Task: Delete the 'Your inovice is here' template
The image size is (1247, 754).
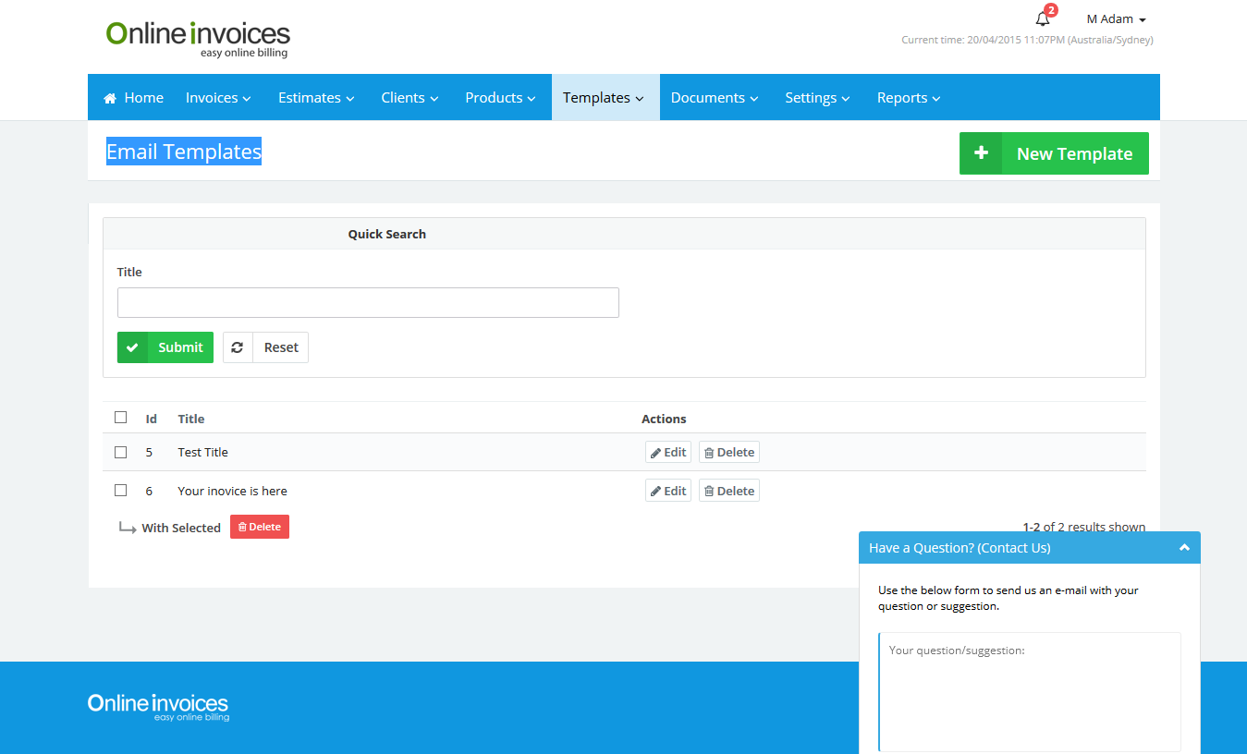Action: tap(728, 492)
